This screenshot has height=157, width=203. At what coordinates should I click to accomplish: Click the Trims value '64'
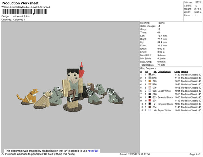[x=159, y=32]
